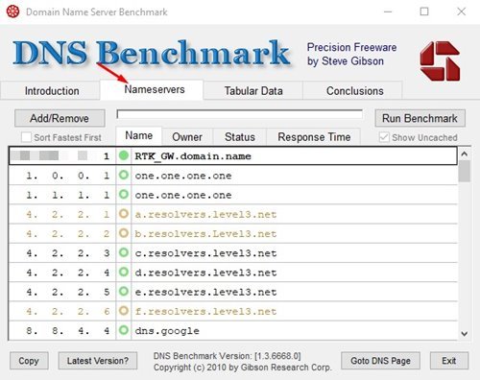Image resolution: width=480 pixels, height=380 pixels.
Task: Click the nameserver list scrollbar thumb
Action: (465, 171)
